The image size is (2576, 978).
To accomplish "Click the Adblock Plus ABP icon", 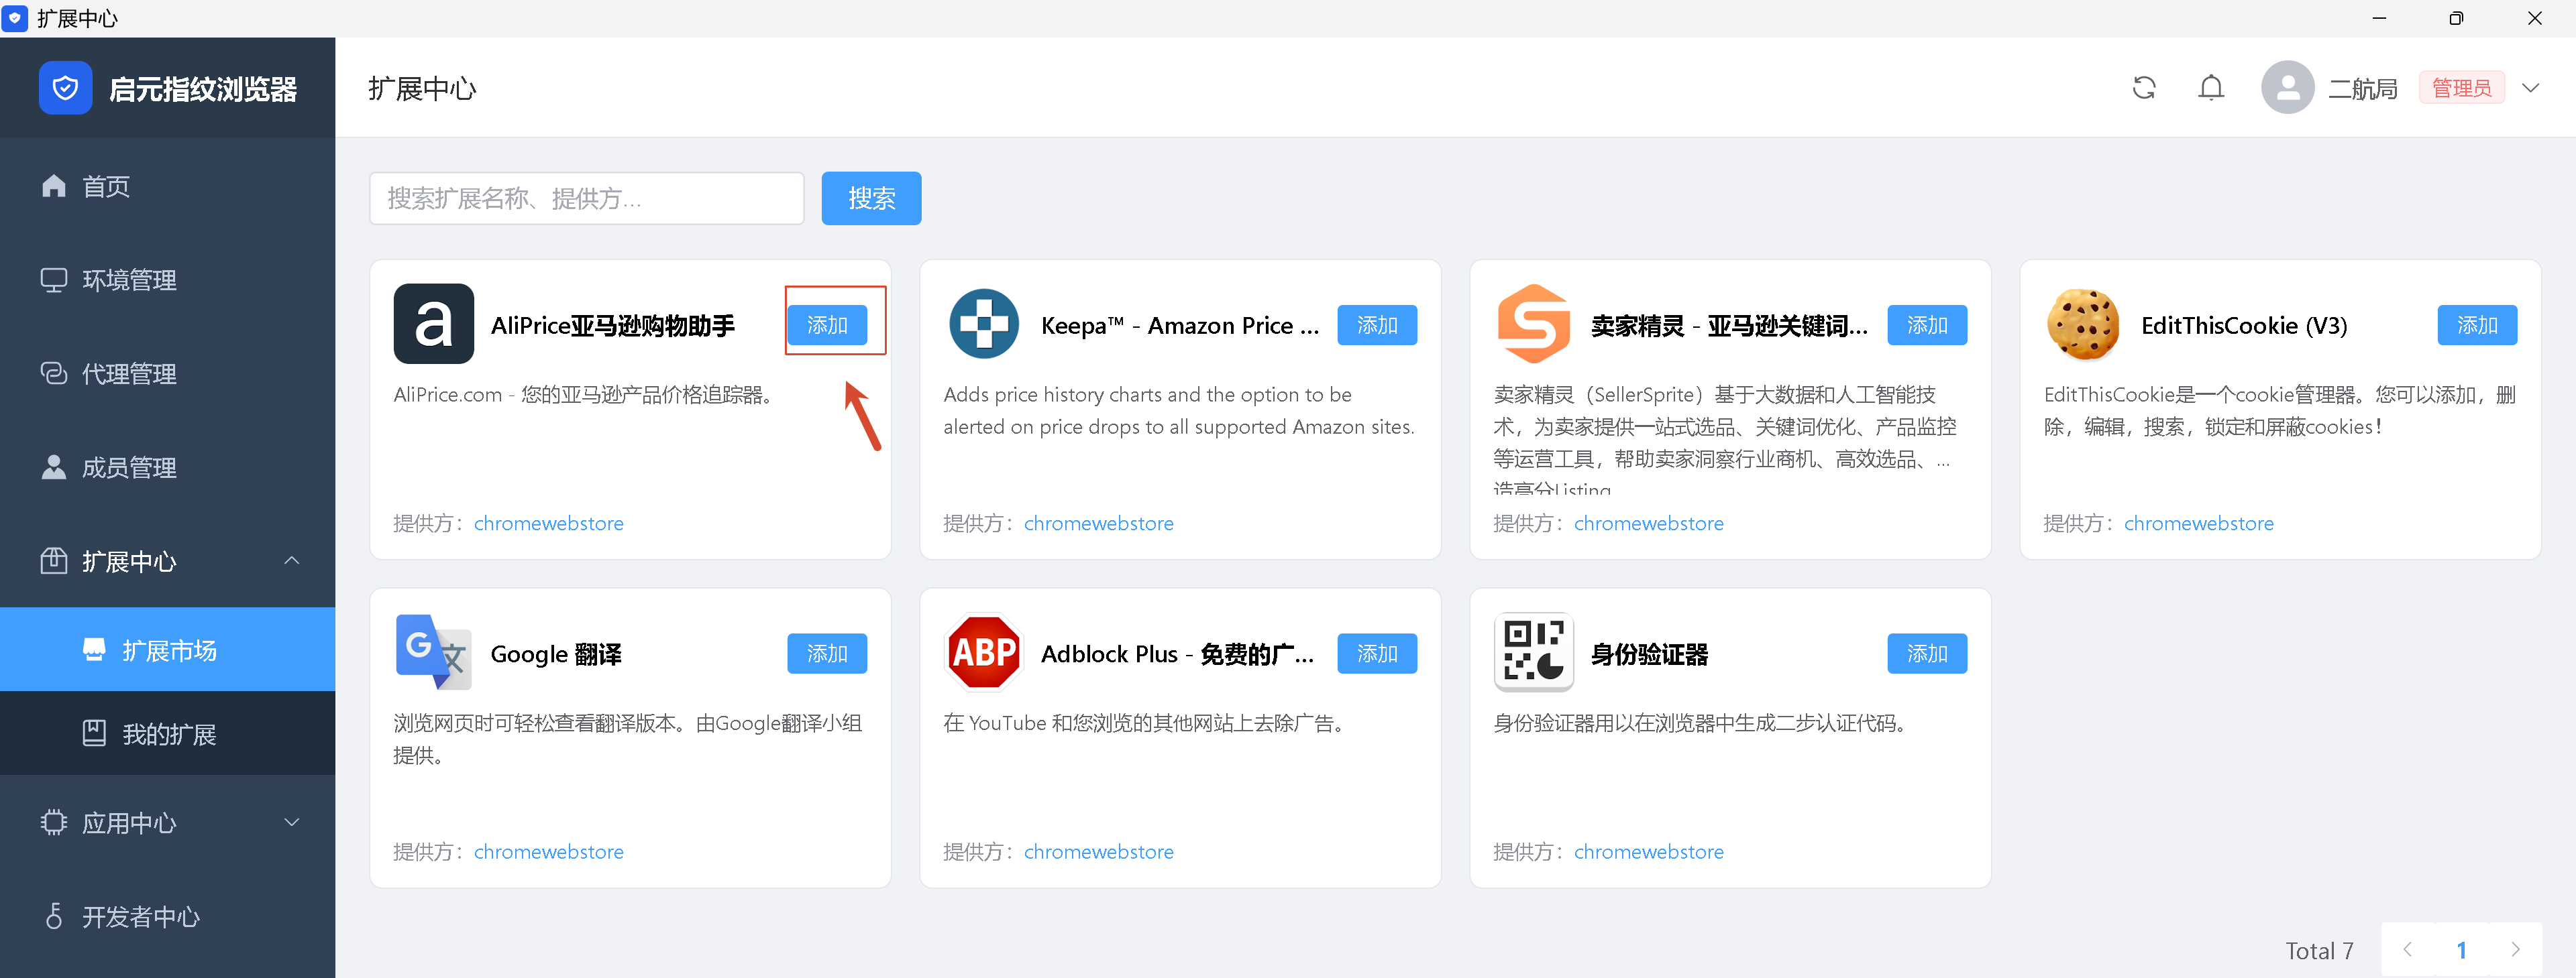I will [x=983, y=652].
